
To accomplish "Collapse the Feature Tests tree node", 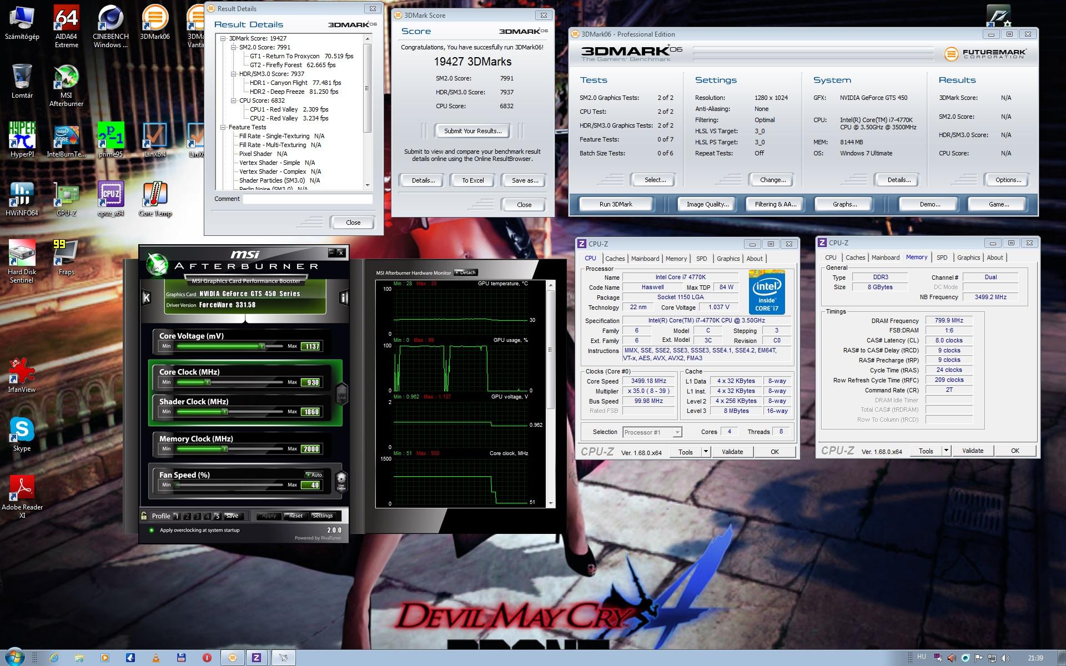I will (x=223, y=127).
